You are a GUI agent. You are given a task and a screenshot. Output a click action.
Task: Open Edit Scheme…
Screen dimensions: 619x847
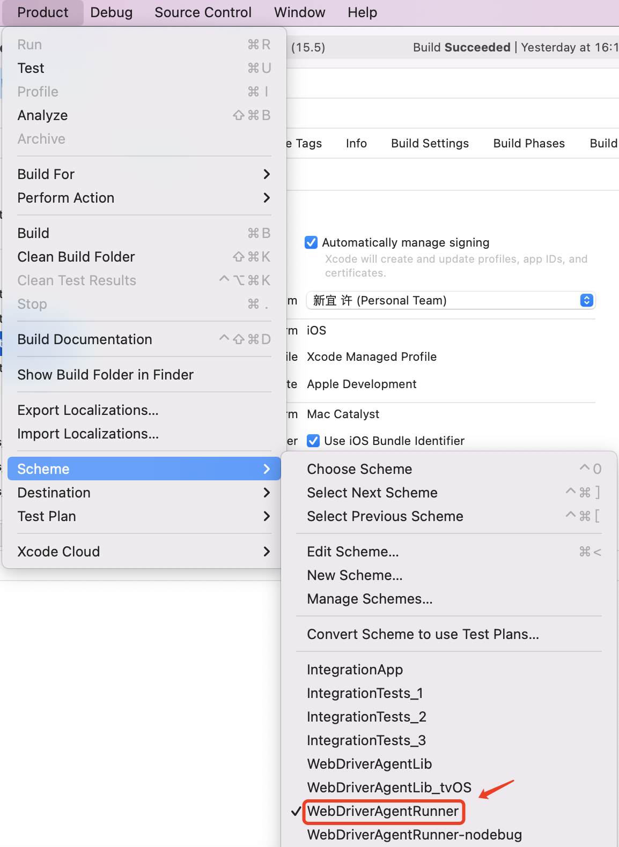449,552
